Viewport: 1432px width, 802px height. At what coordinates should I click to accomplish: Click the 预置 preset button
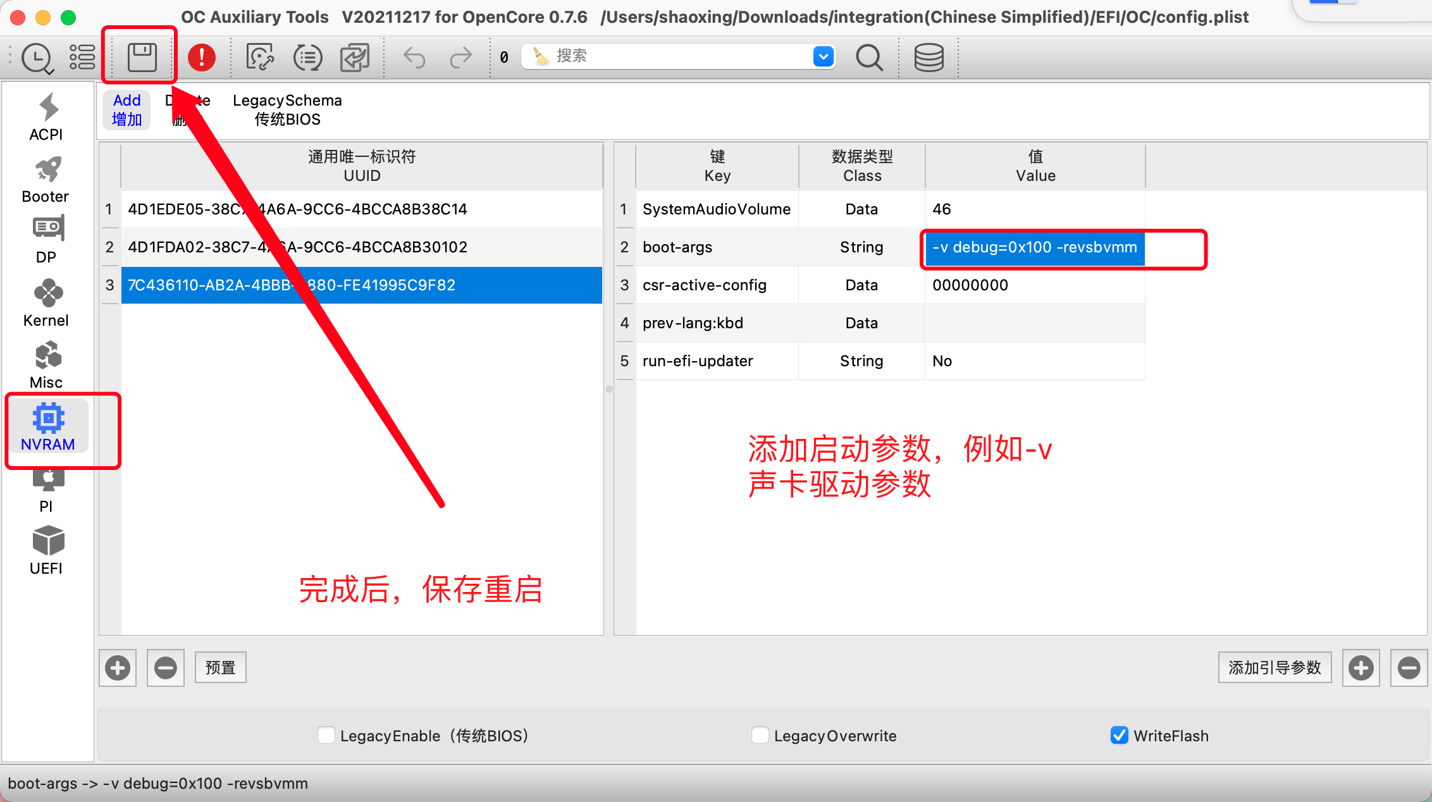220,667
